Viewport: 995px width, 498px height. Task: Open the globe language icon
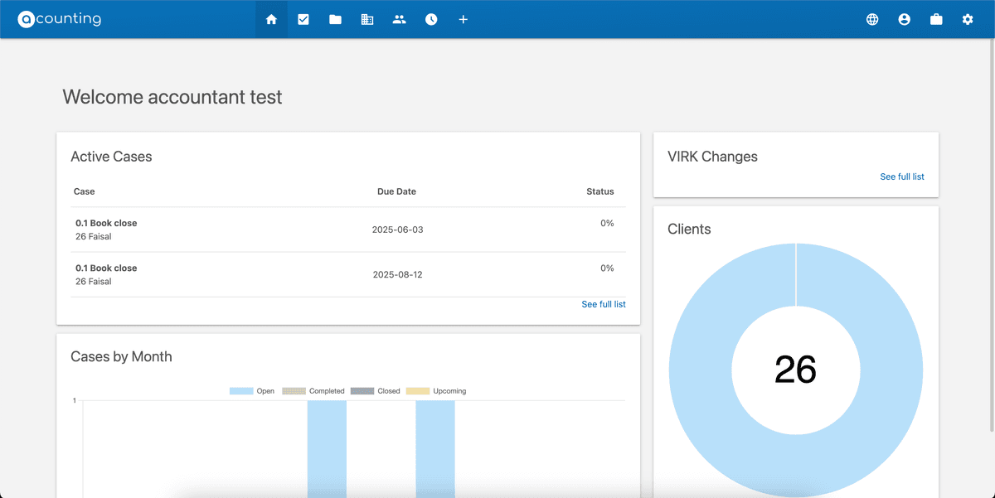[872, 19]
